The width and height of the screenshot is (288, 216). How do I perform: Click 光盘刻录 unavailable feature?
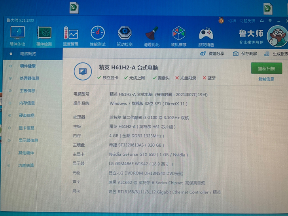(x=186, y=78)
